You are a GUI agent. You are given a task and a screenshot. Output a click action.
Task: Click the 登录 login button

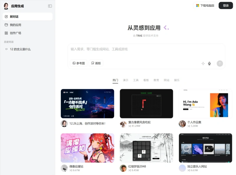(x=225, y=6)
